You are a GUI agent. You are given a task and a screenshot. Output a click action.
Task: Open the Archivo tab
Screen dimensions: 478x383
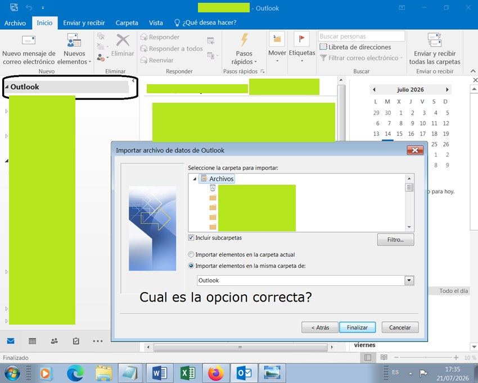pos(15,23)
